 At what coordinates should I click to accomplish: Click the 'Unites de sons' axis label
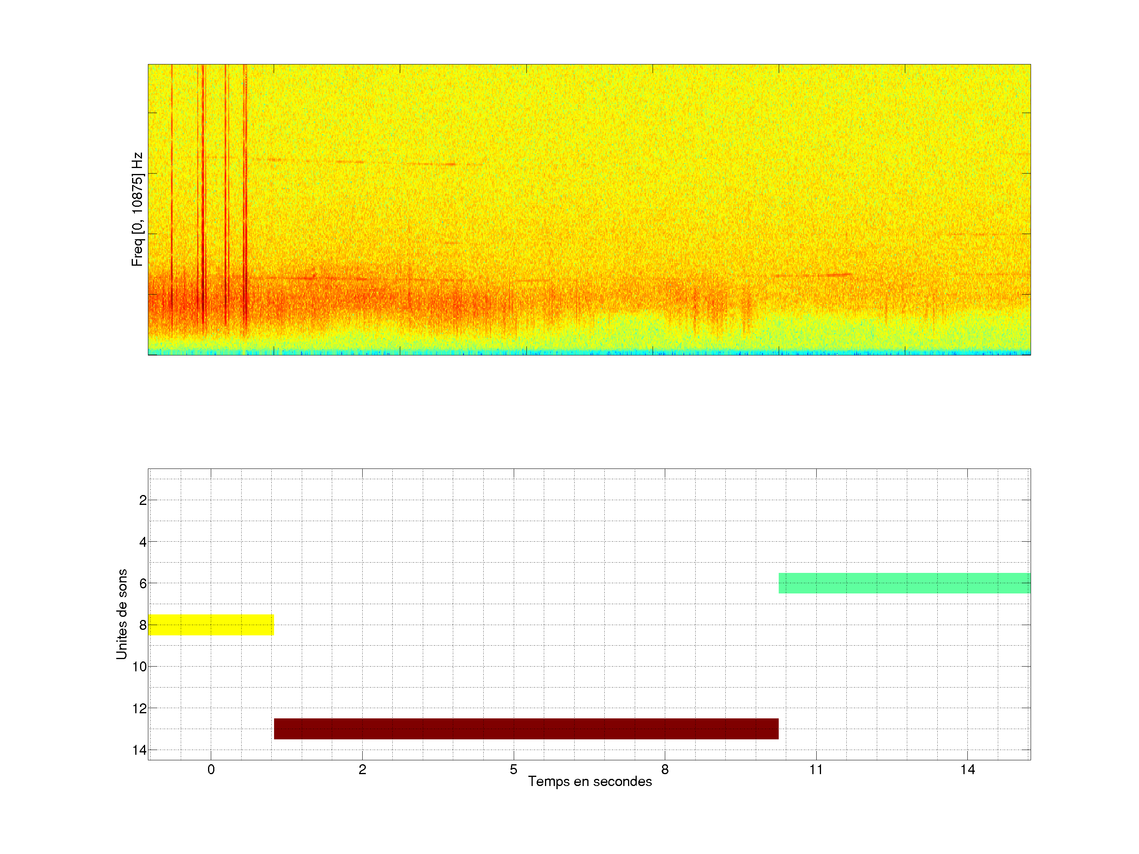tap(121, 614)
